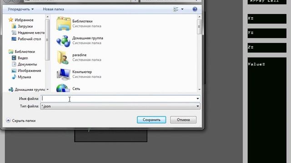The height and width of the screenshot is (163, 291).
Task: Click the Библиотеки sidebar icon
Action: tap(11, 52)
